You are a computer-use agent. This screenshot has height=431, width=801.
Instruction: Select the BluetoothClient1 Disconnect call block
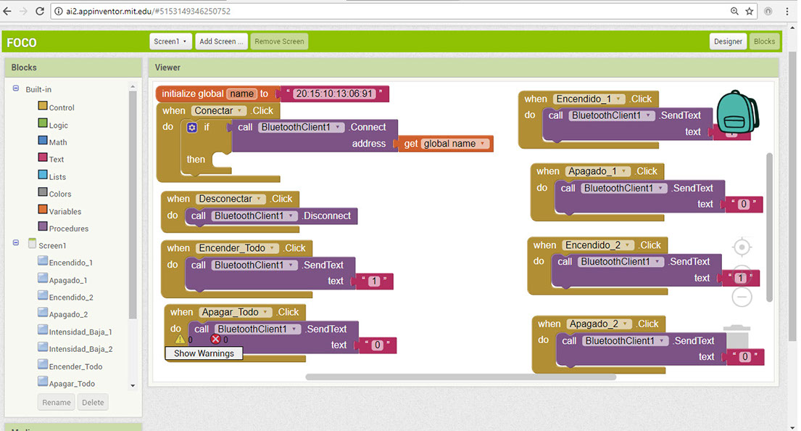tap(271, 215)
